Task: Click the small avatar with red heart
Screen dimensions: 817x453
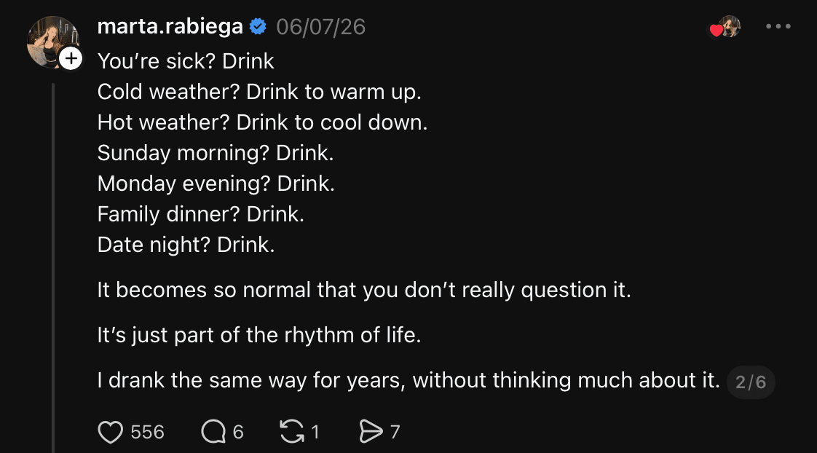Action: click(x=725, y=27)
